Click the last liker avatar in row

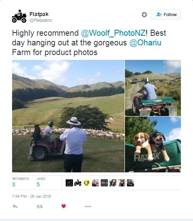[131, 183]
